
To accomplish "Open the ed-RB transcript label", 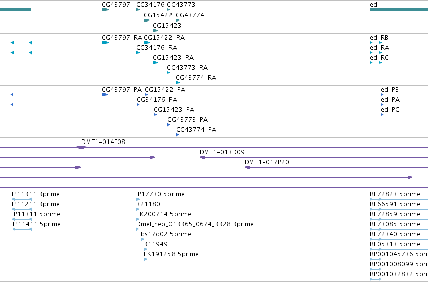I will (x=379, y=37).
